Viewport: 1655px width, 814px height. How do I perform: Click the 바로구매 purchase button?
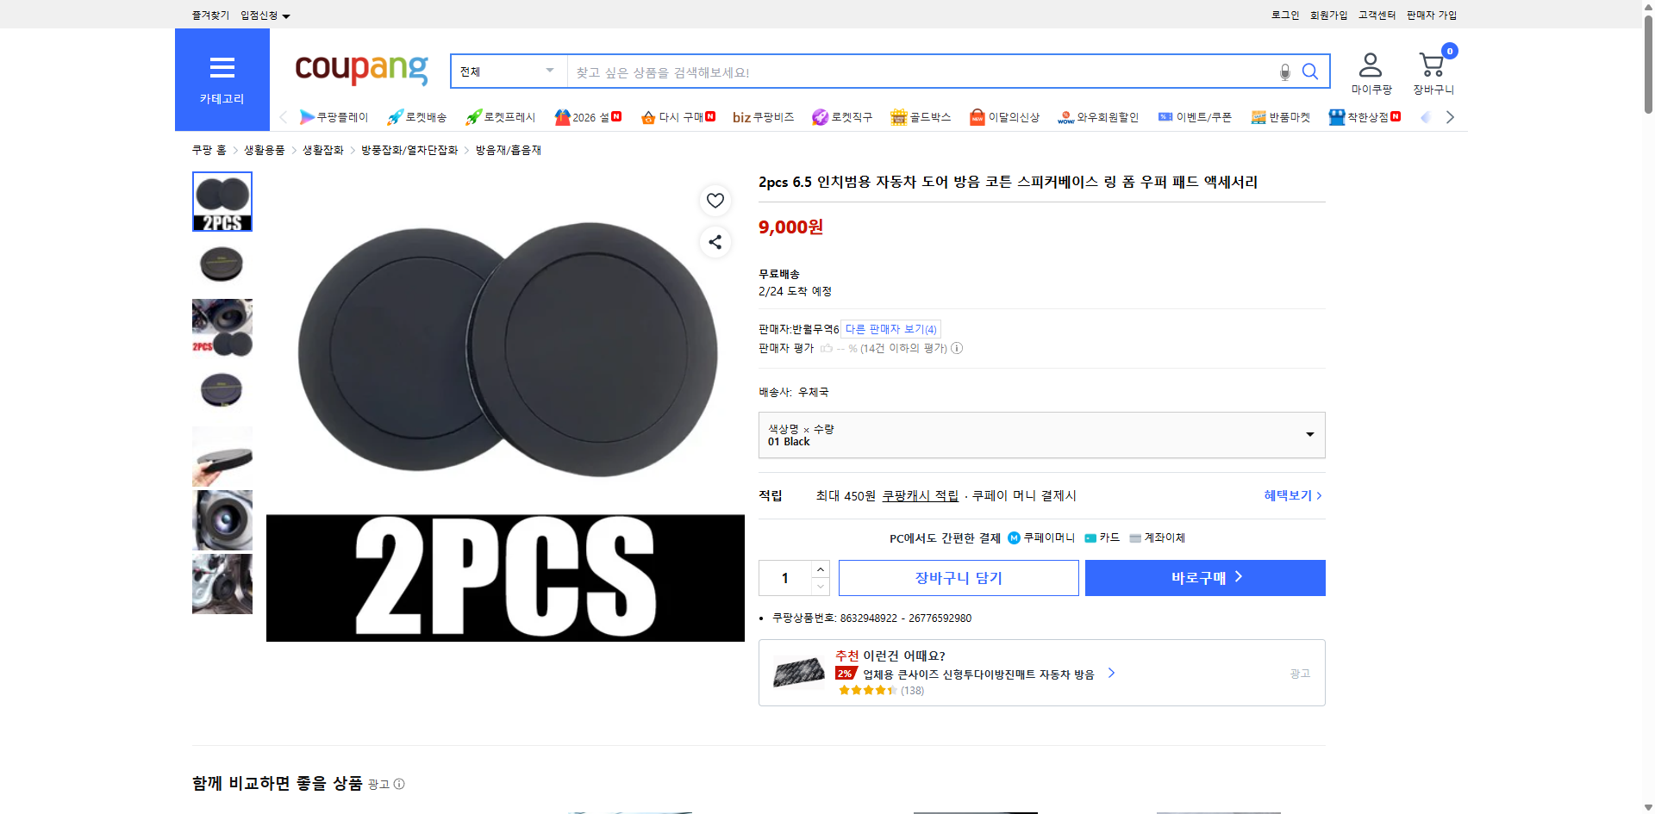(1204, 577)
